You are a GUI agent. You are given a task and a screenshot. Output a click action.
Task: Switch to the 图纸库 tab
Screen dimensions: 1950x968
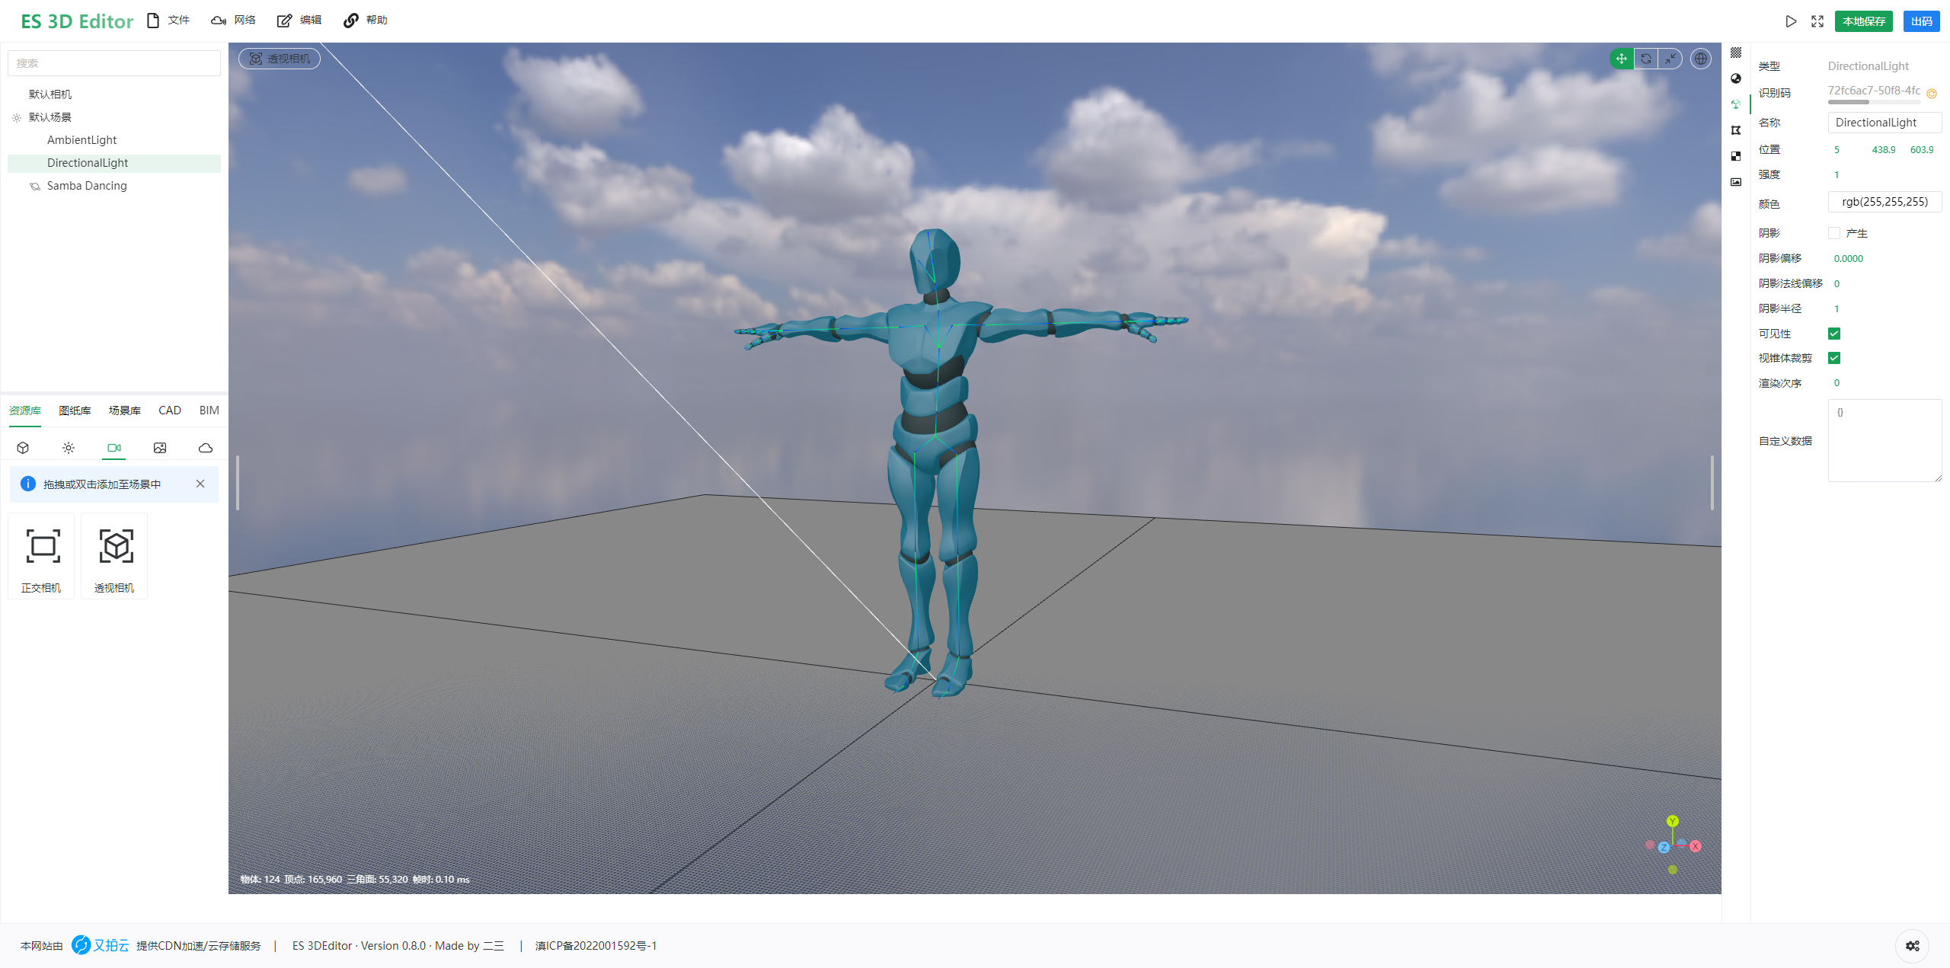click(75, 411)
